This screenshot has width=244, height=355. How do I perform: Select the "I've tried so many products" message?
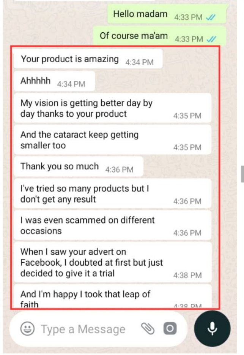coord(84,194)
